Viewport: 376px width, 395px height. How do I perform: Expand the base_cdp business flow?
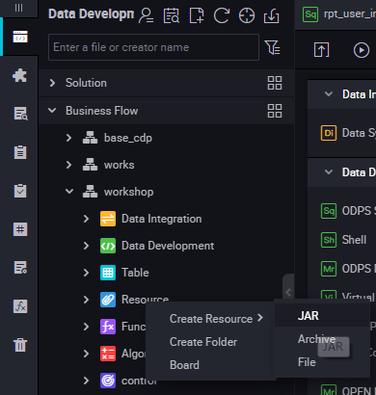(68, 138)
